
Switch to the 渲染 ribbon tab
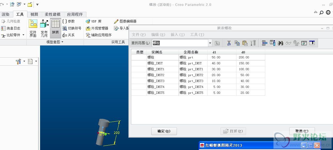pos(6,14)
